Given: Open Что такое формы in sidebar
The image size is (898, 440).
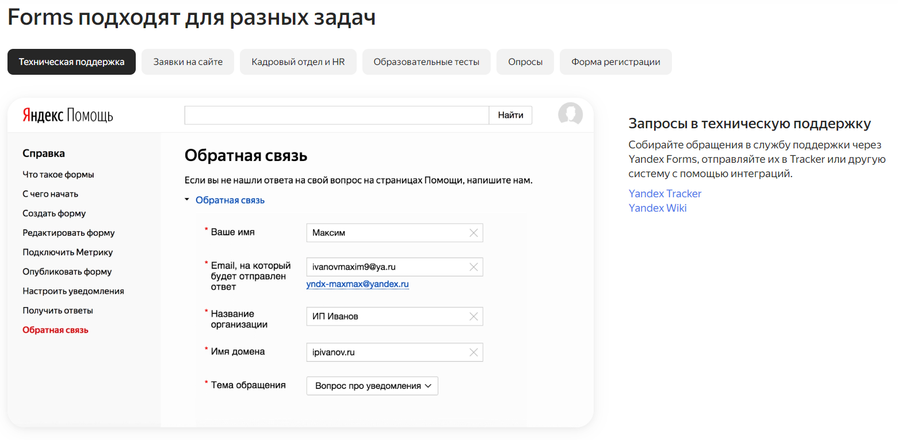Looking at the screenshot, I should [58, 174].
